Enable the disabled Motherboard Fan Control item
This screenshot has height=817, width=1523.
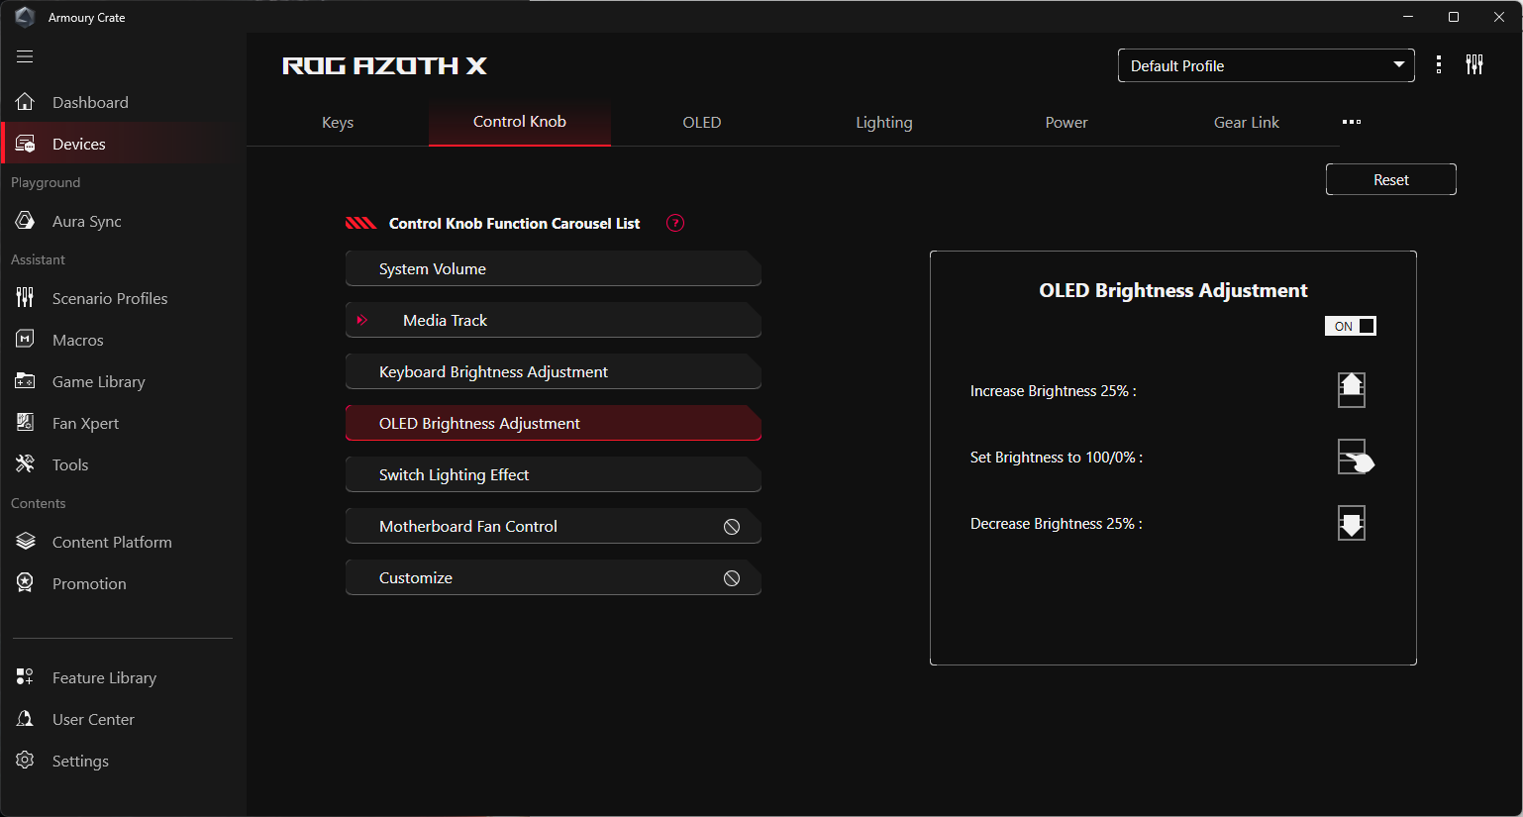coord(732,527)
